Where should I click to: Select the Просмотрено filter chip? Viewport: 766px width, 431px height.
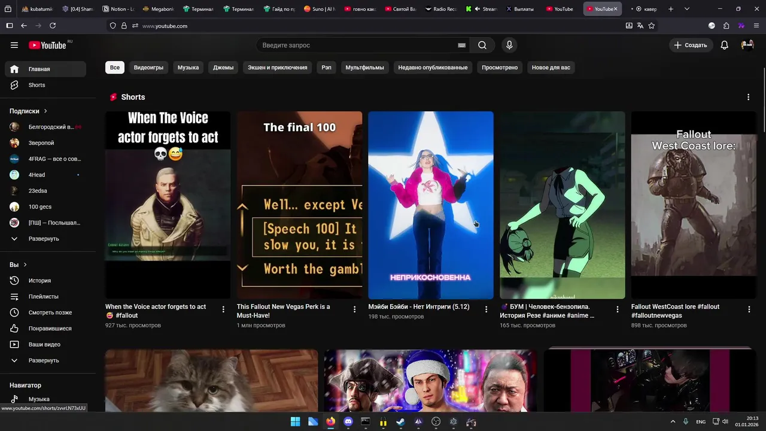click(x=500, y=68)
